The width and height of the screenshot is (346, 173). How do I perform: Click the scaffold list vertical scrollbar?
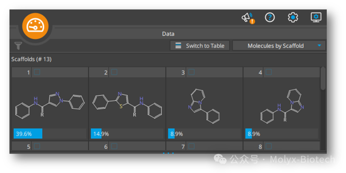323,78
